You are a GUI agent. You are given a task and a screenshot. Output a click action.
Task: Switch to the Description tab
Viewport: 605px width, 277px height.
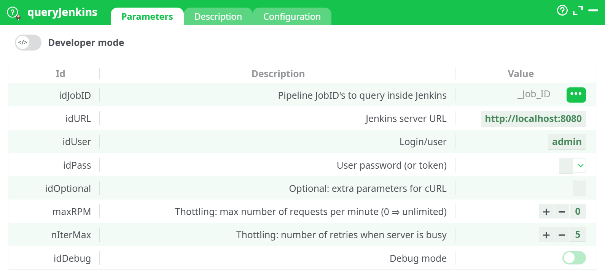pos(218,17)
